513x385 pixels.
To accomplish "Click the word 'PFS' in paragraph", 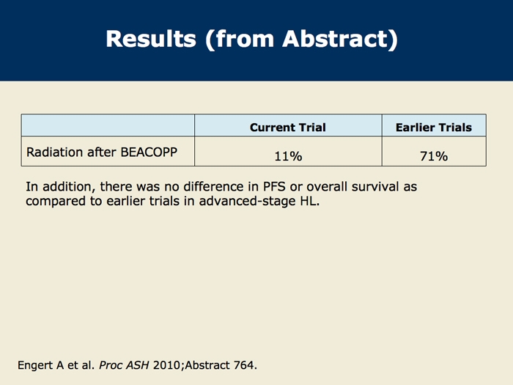I will coord(274,186).
